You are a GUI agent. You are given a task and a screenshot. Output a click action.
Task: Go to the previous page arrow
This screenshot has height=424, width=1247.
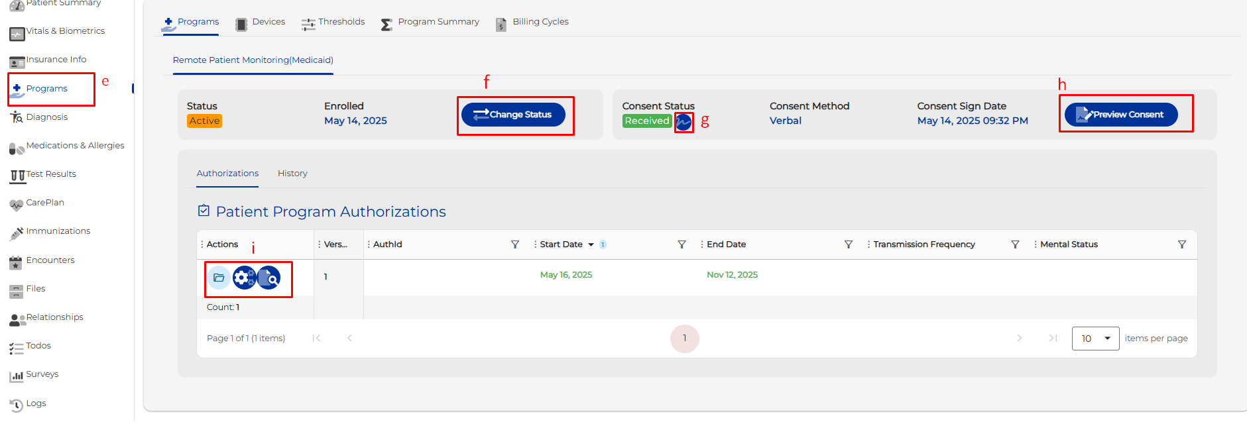(x=349, y=339)
